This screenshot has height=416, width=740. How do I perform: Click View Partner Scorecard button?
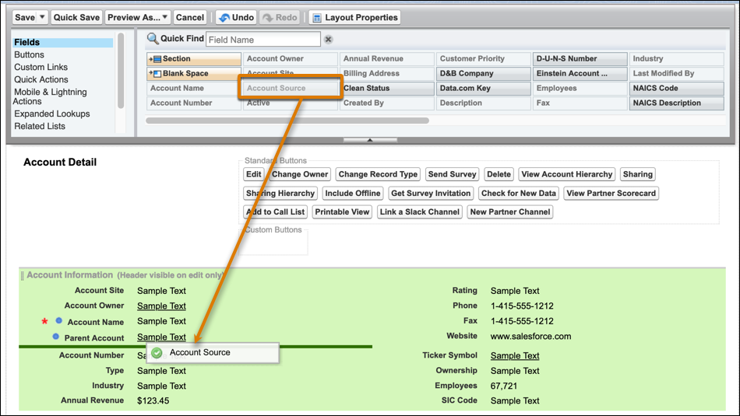[611, 193]
